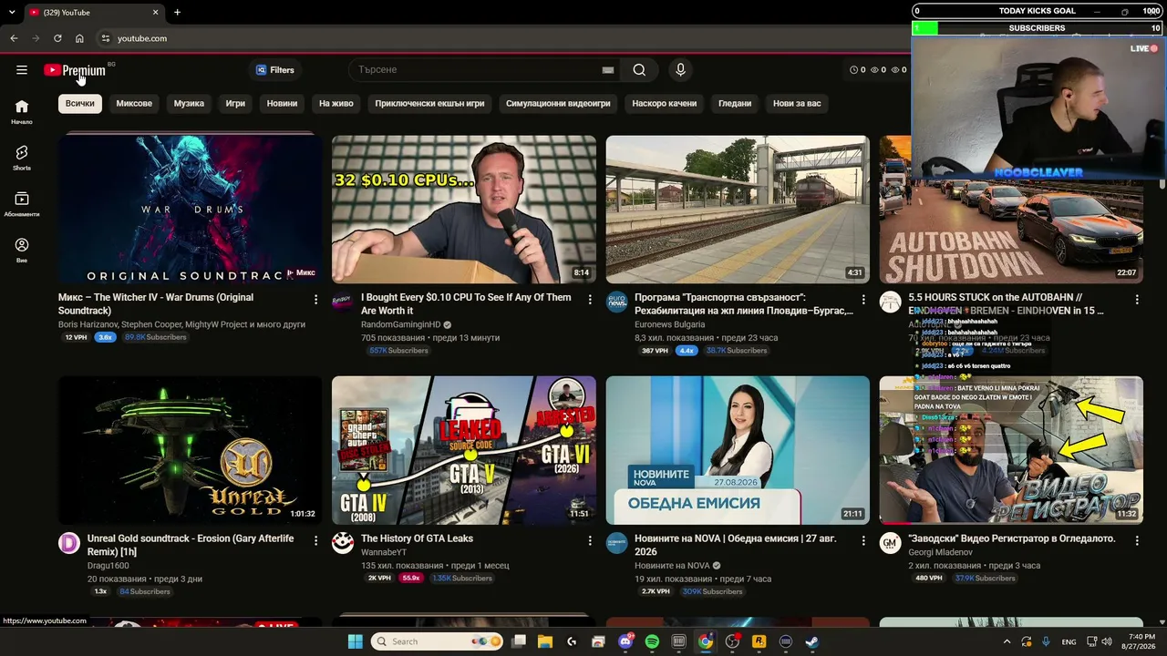The image size is (1167, 656).
Task: Open Shorts in the sidebar
Action: tap(22, 158)
